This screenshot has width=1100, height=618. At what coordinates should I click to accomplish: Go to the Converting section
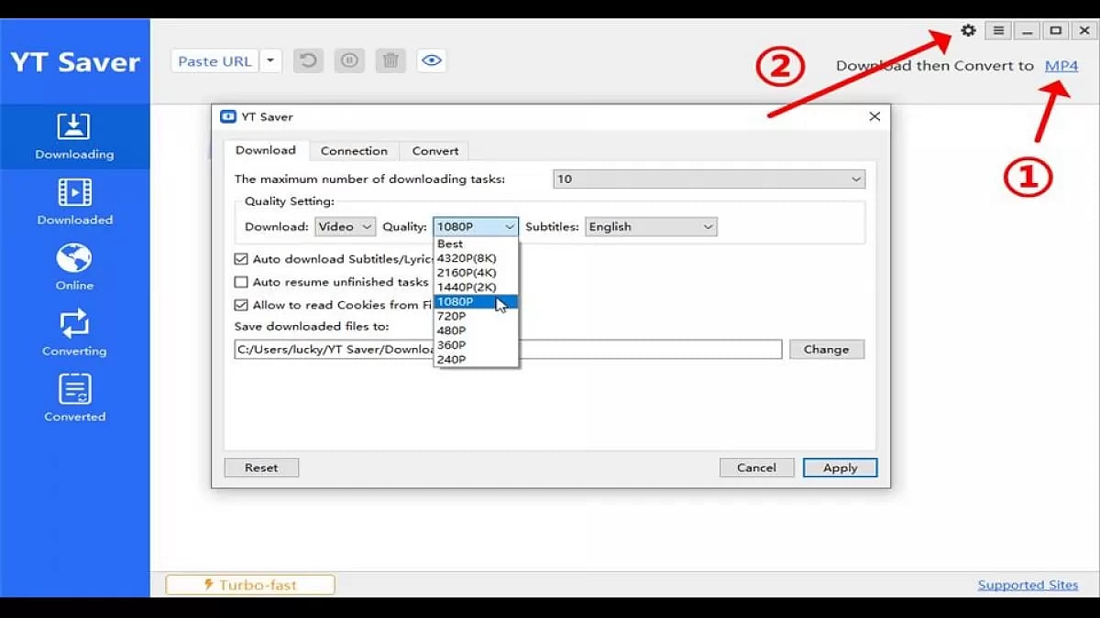point(74,332)
